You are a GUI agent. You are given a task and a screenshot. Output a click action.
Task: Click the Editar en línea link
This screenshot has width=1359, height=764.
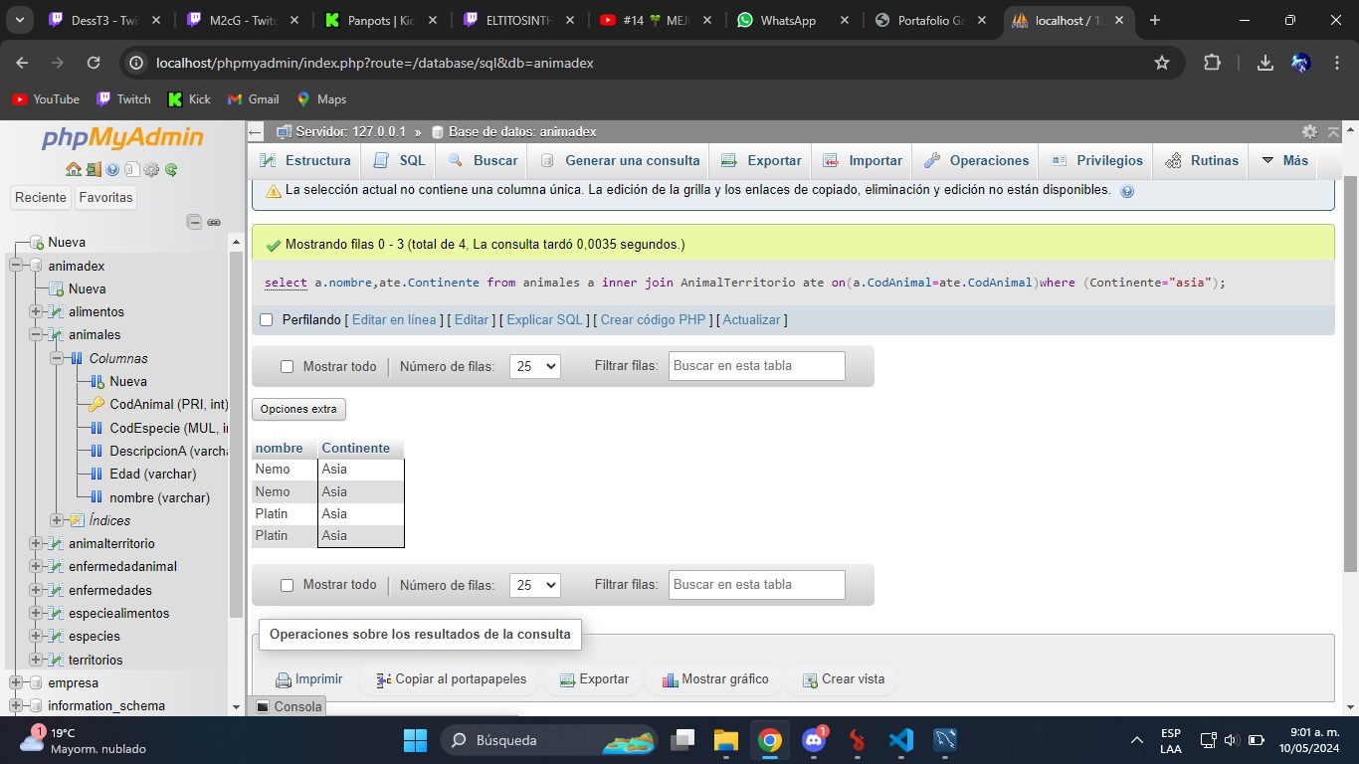coord(394,319)
